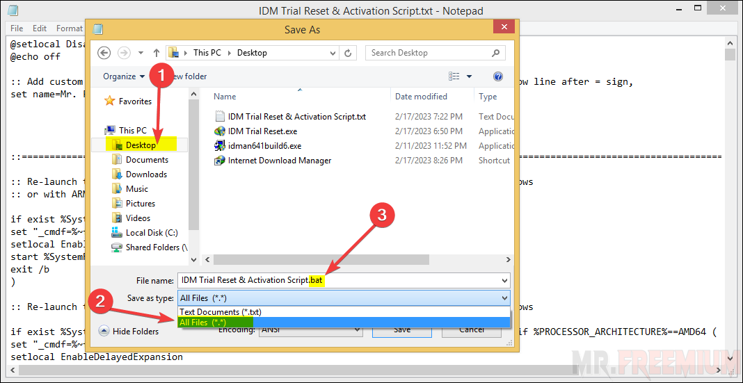
Task: Click the navigation pane scroll down arrow
Action: [193, 259]
